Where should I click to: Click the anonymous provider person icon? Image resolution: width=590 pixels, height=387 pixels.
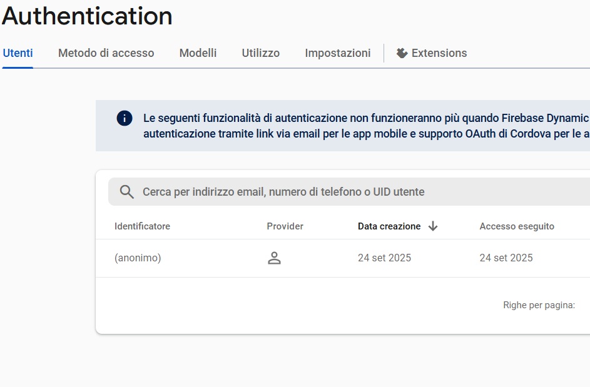[274, 258]
